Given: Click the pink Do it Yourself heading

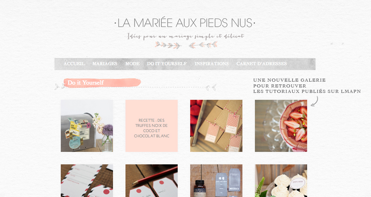Looking at the screenshot, I should click(x=102, y=83).
